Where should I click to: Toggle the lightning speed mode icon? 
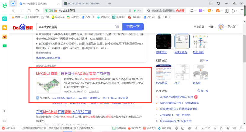(135, 11)
